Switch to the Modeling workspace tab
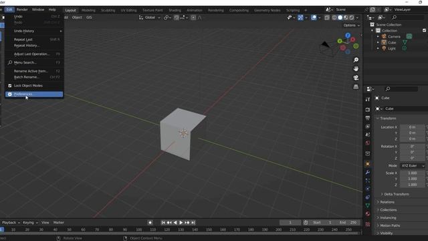The image size is (428, 241). coord(88,10)
